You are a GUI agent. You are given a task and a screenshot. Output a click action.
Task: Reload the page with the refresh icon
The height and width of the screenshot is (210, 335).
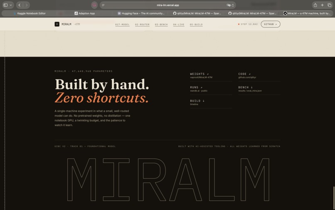click(233, 5)
